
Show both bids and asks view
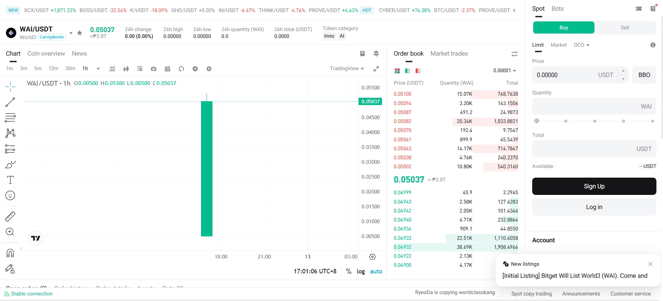[x=397, y=71]
